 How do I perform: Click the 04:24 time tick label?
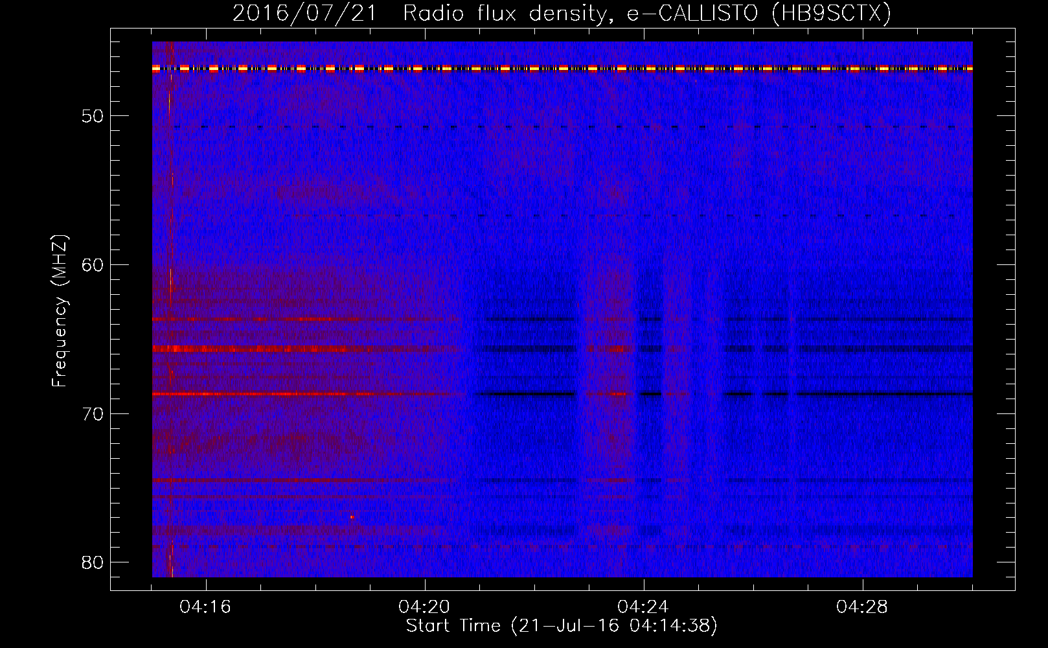pos(643,607)
